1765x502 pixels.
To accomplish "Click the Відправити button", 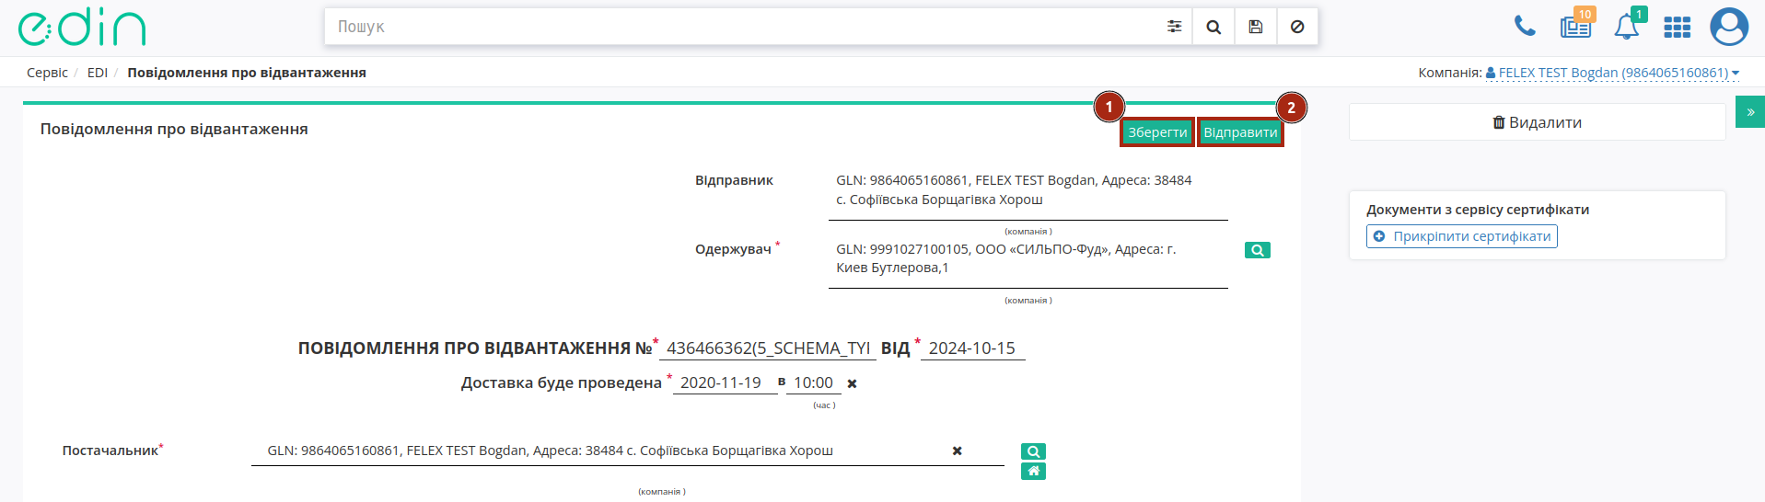I will click(1240, 132).
